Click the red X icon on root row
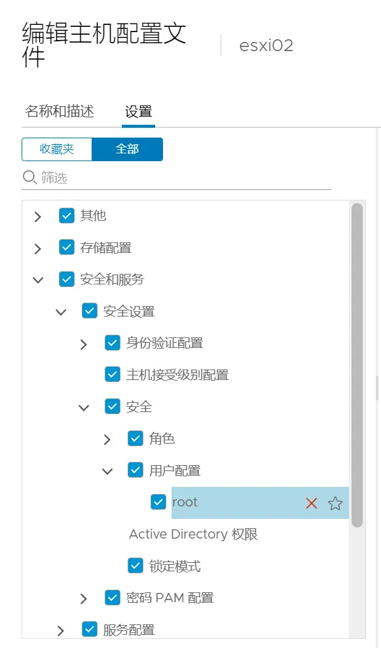The height and width of the screenshot is (648, 381). pos(311,503)
